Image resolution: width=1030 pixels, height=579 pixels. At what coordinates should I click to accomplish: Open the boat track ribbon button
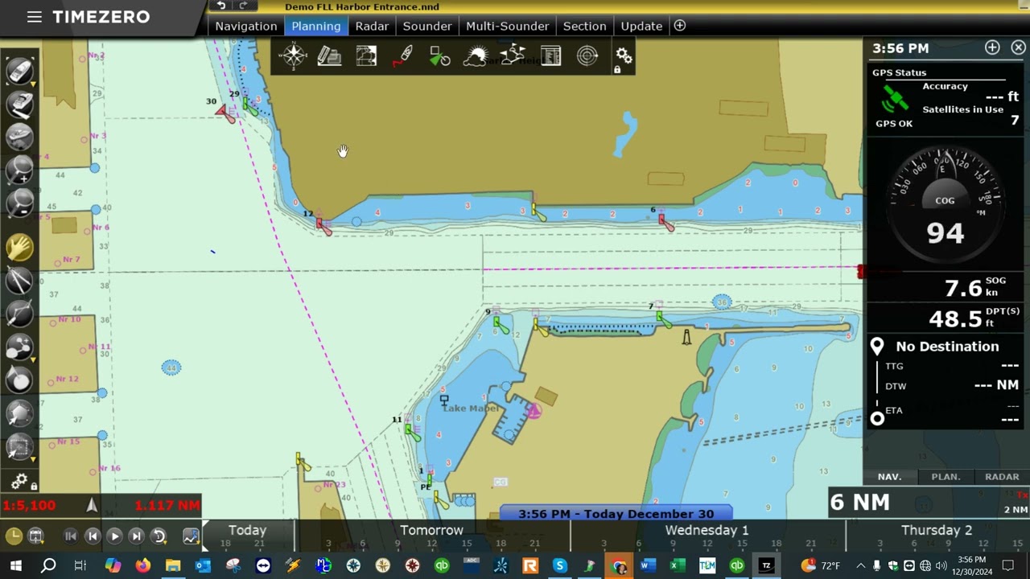pos(403,55)
